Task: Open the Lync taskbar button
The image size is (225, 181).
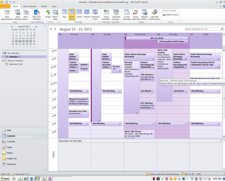Action: point(32,179)
